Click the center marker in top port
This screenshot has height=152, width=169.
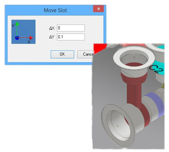point(134,57)
